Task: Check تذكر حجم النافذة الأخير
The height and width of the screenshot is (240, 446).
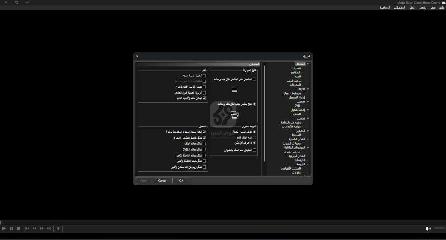Action: click(x=204, y=161)
